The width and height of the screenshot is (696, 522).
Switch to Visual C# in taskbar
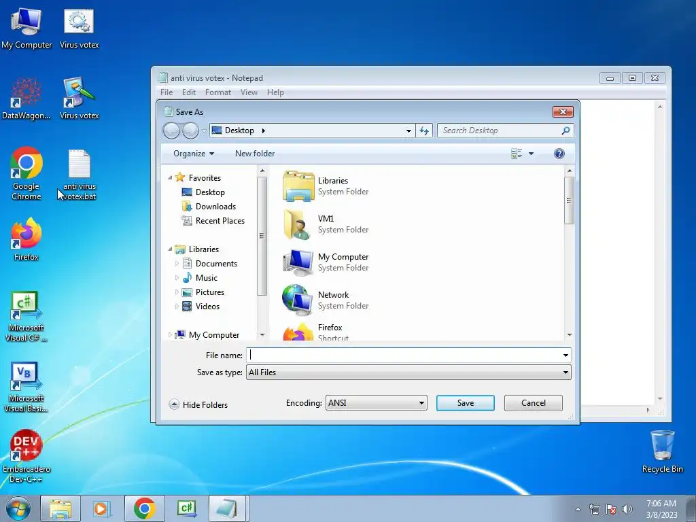point(186,508)
